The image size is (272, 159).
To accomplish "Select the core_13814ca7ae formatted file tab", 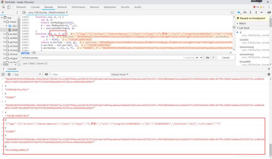I will click(46, 12).
